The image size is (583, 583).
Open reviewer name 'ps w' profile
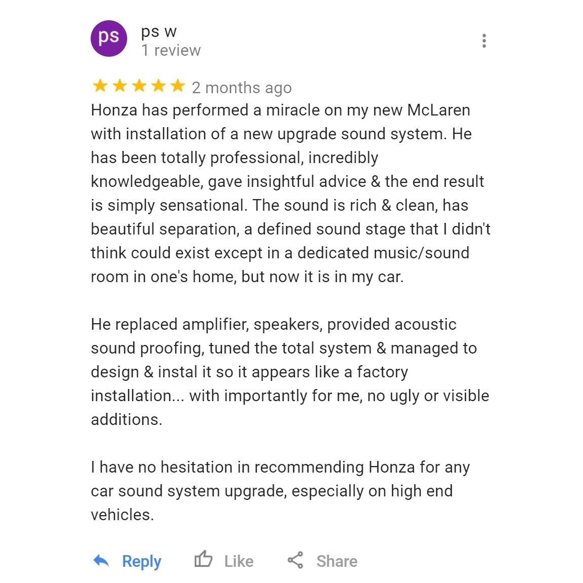[159, 32]
